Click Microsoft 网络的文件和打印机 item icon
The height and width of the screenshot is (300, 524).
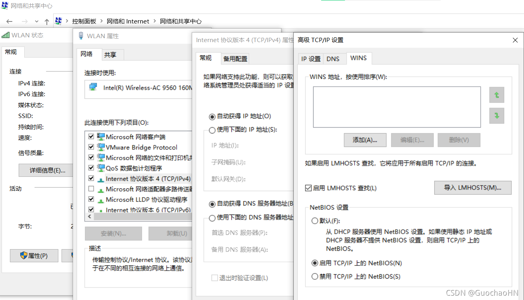click(x=101, y=158)
